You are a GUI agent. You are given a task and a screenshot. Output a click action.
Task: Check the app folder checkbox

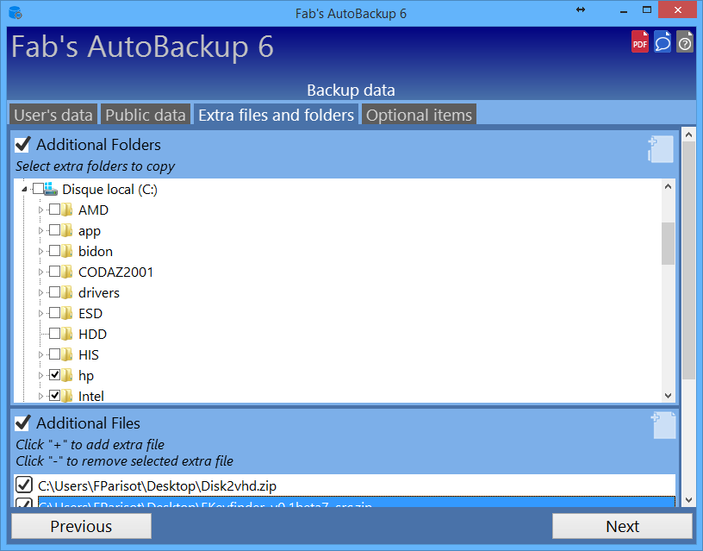click(54, 229)
